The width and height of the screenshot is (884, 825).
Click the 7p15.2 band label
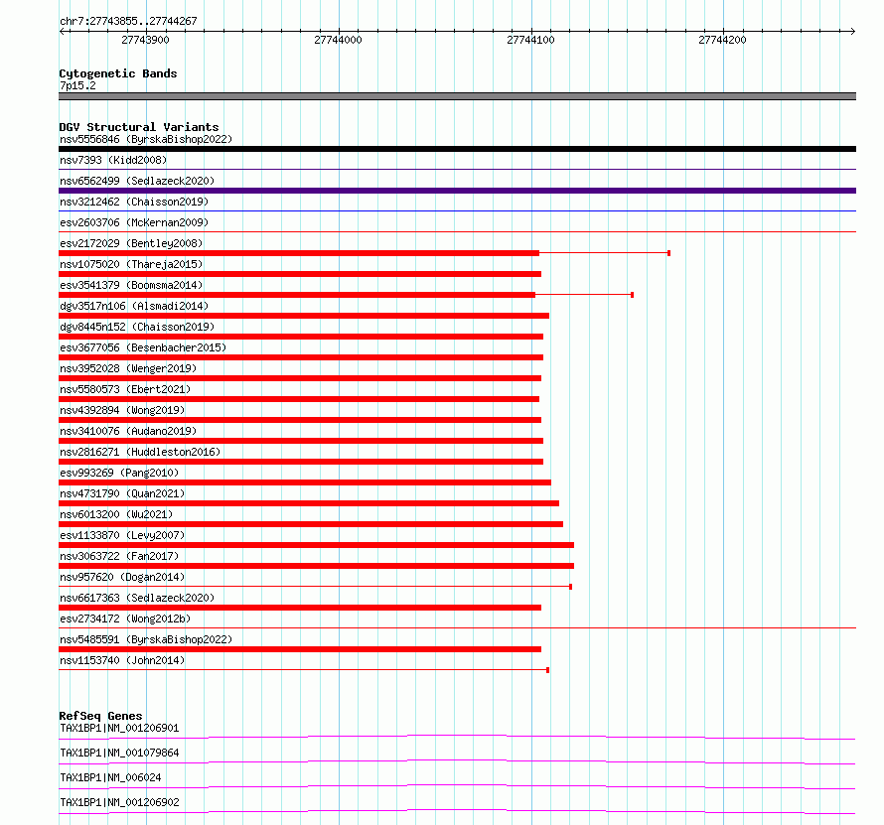click(77, 85)
